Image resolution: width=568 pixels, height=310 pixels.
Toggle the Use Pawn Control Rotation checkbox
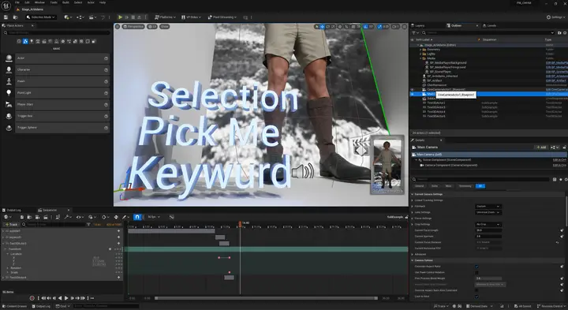476,272
